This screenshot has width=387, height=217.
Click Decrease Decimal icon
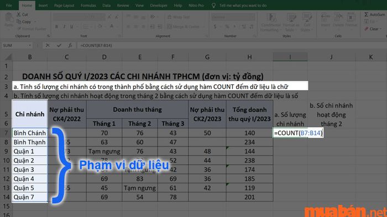pos(252,26)
